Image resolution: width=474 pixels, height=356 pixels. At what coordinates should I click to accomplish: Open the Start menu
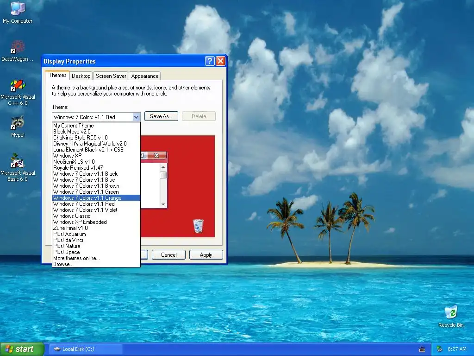pyautogui.click(x=22, y=349)
